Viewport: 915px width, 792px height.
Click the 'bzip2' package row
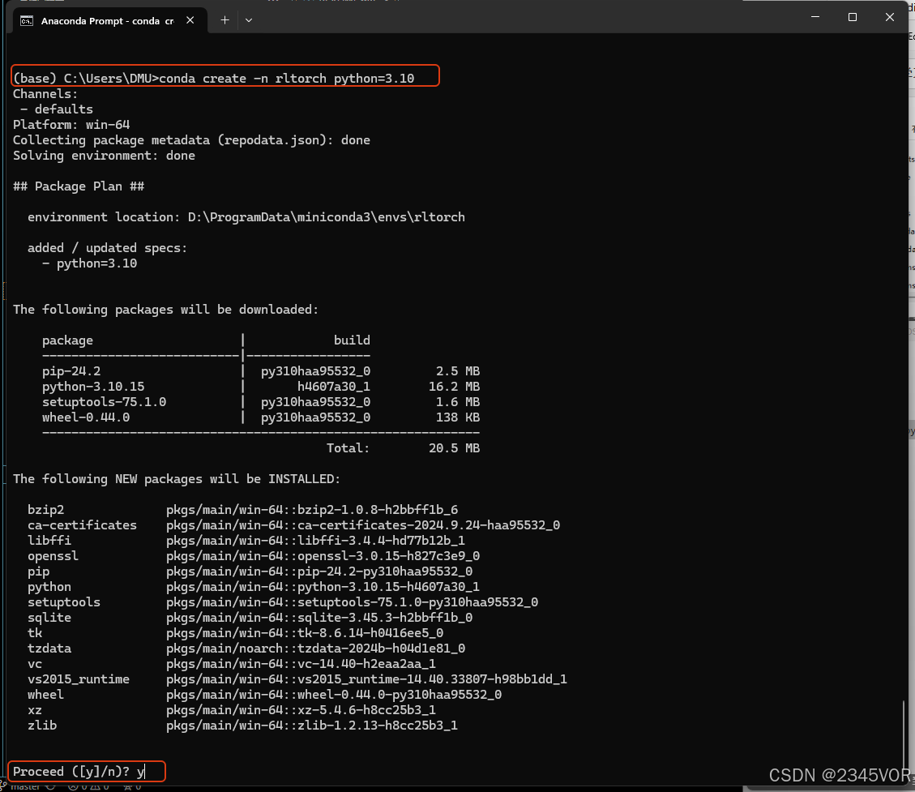243,510
